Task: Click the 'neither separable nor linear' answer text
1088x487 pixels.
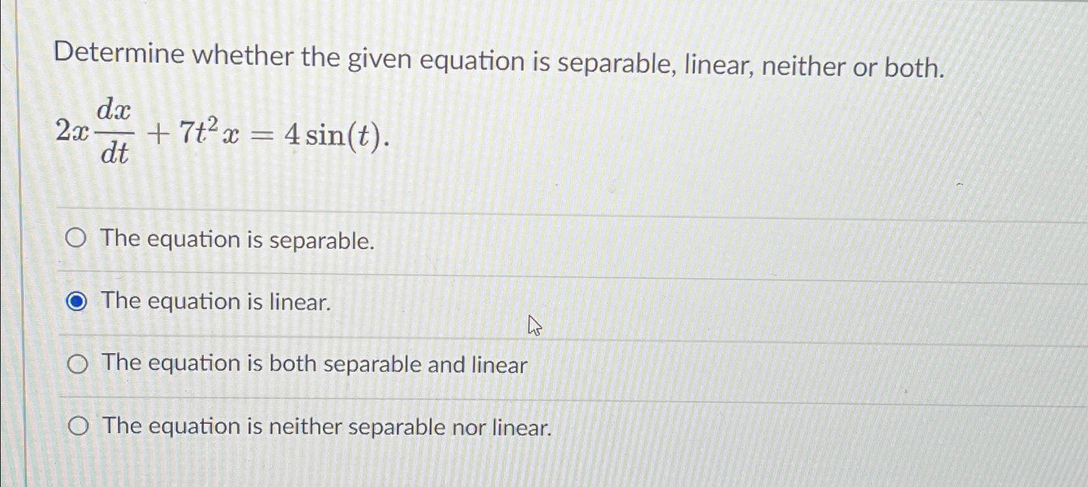Action: (325, 427)
